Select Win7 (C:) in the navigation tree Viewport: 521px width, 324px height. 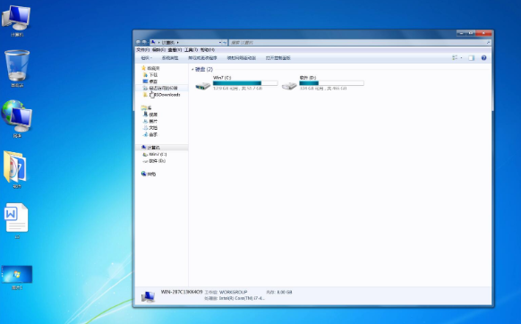pos(155,155)
